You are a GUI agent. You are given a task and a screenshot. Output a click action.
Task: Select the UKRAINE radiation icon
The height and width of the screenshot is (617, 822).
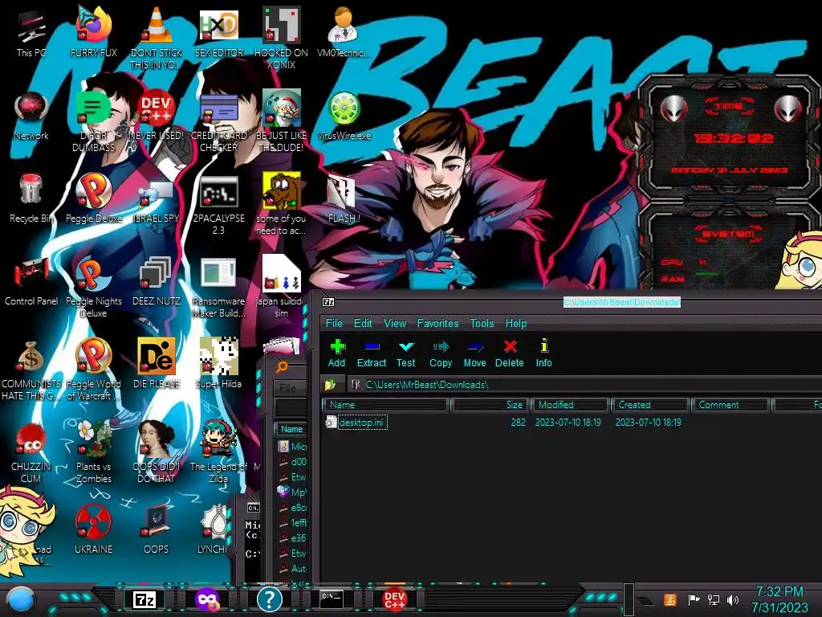[x=94, y=530]
